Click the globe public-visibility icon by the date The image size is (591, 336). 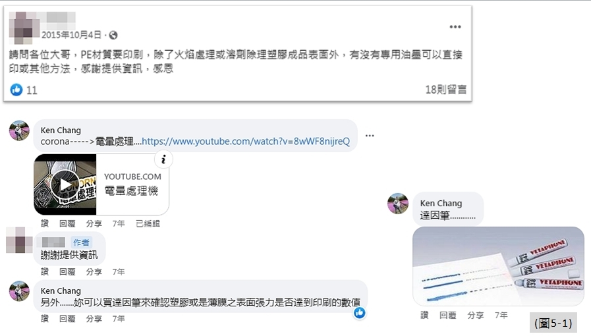pos(113,36)
